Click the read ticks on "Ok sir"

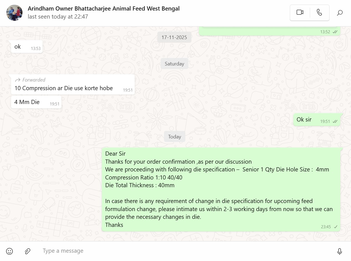(x=335, y=121)
